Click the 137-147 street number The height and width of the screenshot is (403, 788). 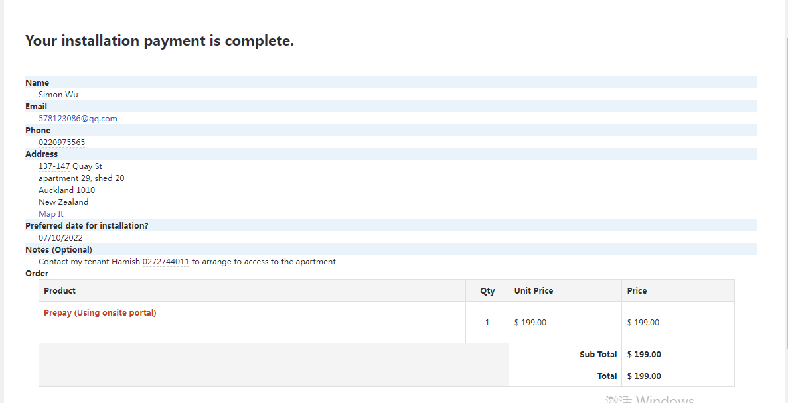point(54,166)
